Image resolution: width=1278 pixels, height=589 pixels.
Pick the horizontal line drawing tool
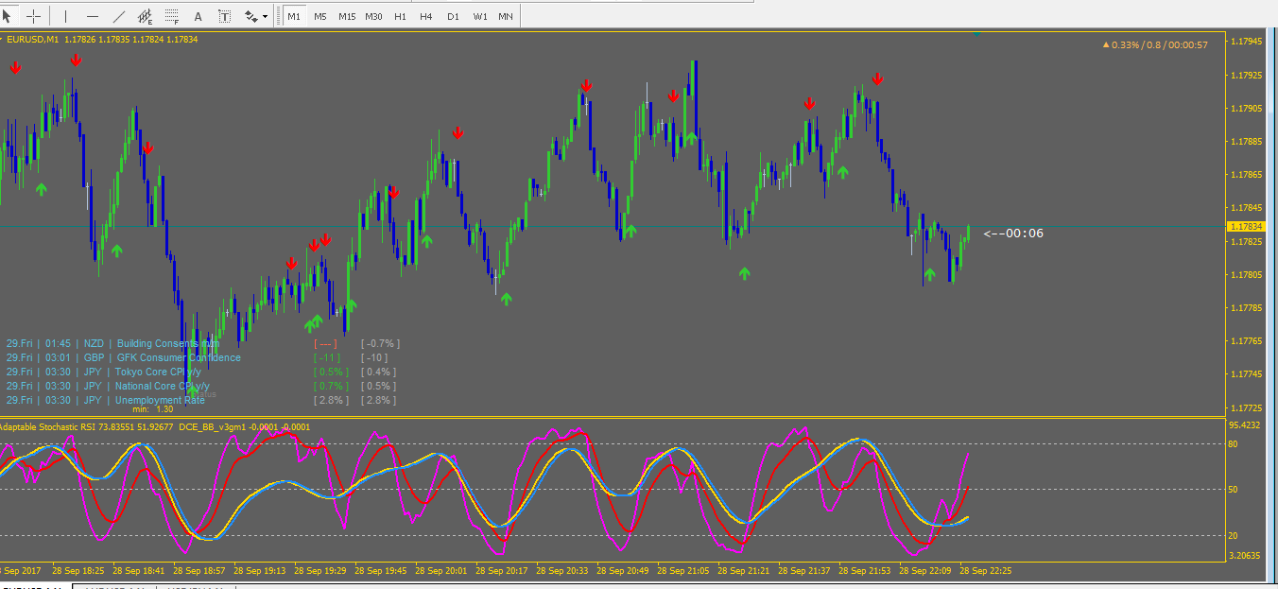(92, 16)
